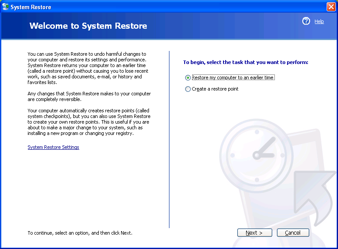Screen dimensions: 338x249
Task: Click the 'To continue, select an option' text
Action: pyautogui.click(x=80, y=233)
